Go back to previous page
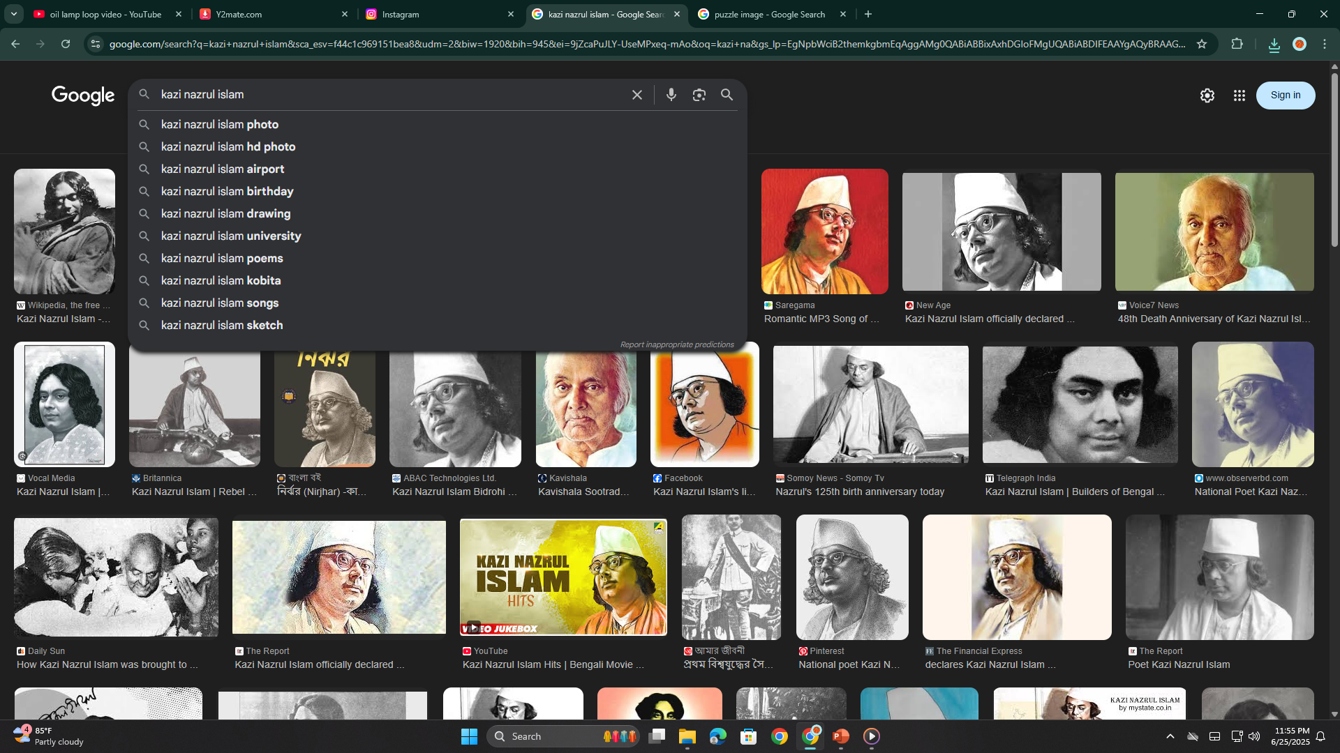This screenshot has height=753, width=1340. [x=15, y=44]
